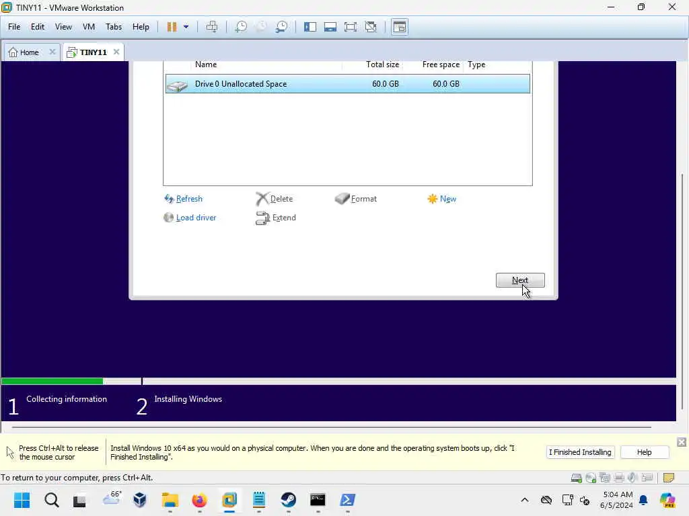Click the Name column header
Viewport: 689px width, 516px height.
pyautogui.click(x=206, y=64)
